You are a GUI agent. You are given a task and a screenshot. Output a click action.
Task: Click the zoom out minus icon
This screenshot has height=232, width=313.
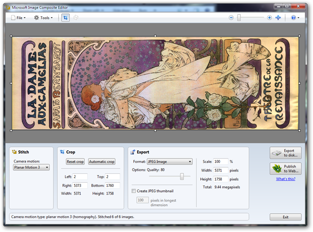coord(231,18)
